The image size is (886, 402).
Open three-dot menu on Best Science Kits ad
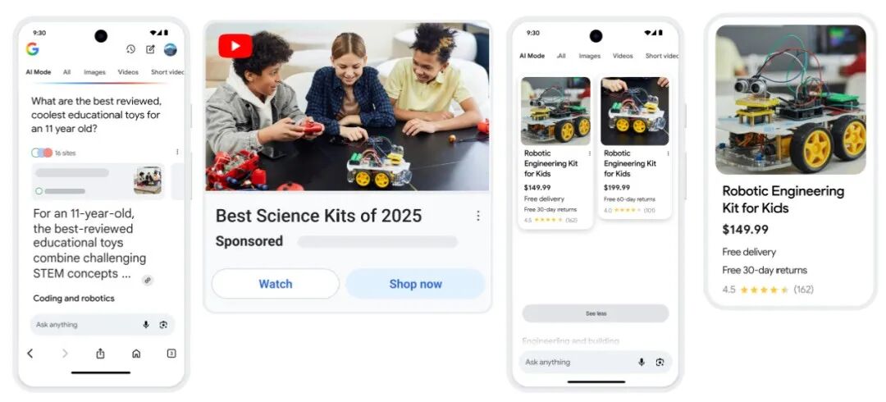click(478, 216)
